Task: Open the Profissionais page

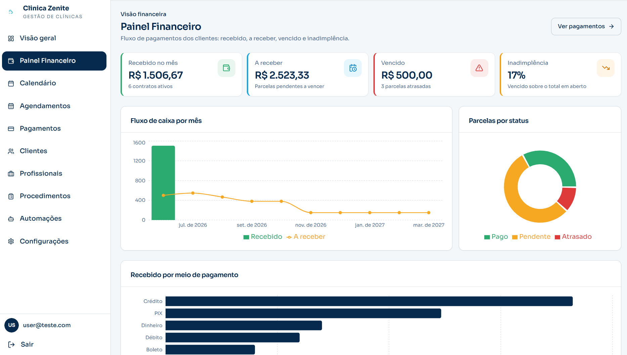Action: tap(54, 174)
